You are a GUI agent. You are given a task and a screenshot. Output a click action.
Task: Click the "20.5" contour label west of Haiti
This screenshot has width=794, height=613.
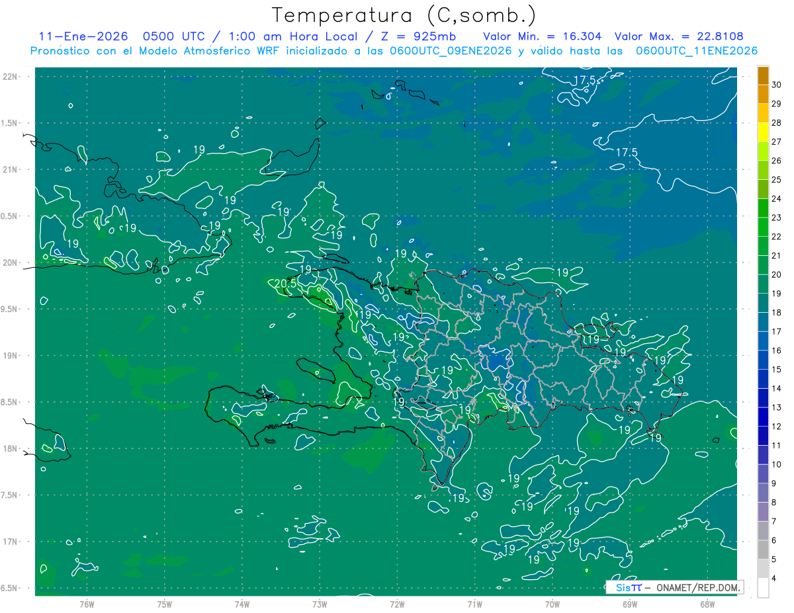pos(285,283)
